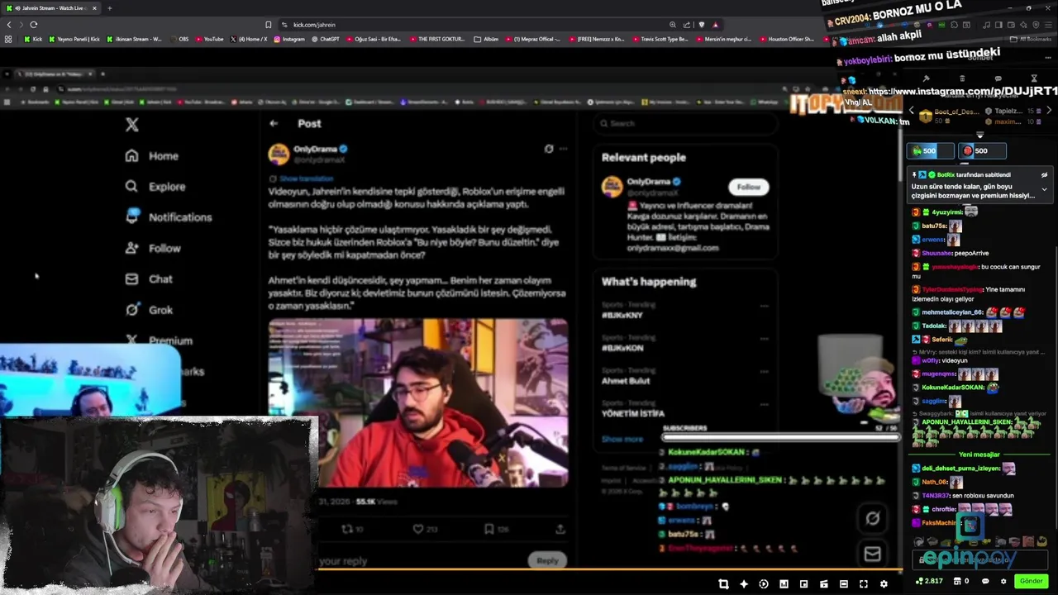Image resolution: width=1058 pixels, height=595 pixels.
Task: Show next weekly top gifters
Action: [x=1049, y=111]
